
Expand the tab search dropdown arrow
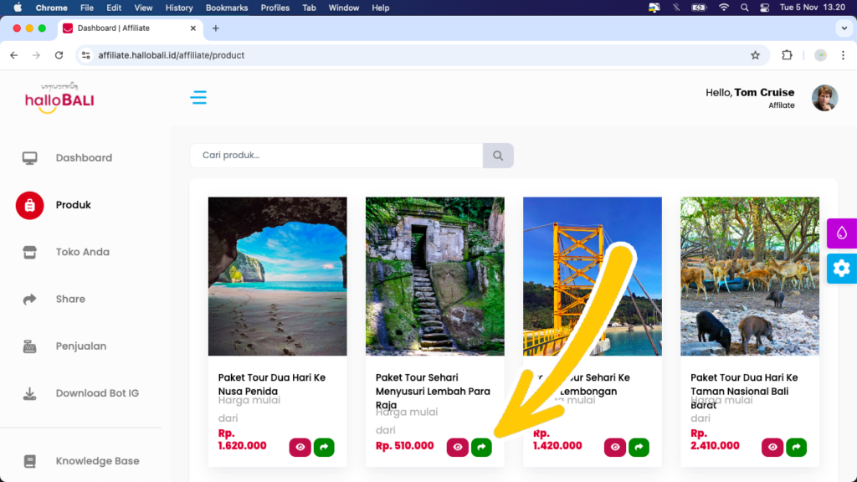click(844, 28)
